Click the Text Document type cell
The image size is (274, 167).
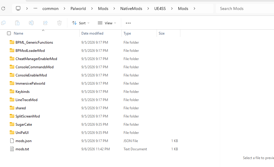(135, 149)
